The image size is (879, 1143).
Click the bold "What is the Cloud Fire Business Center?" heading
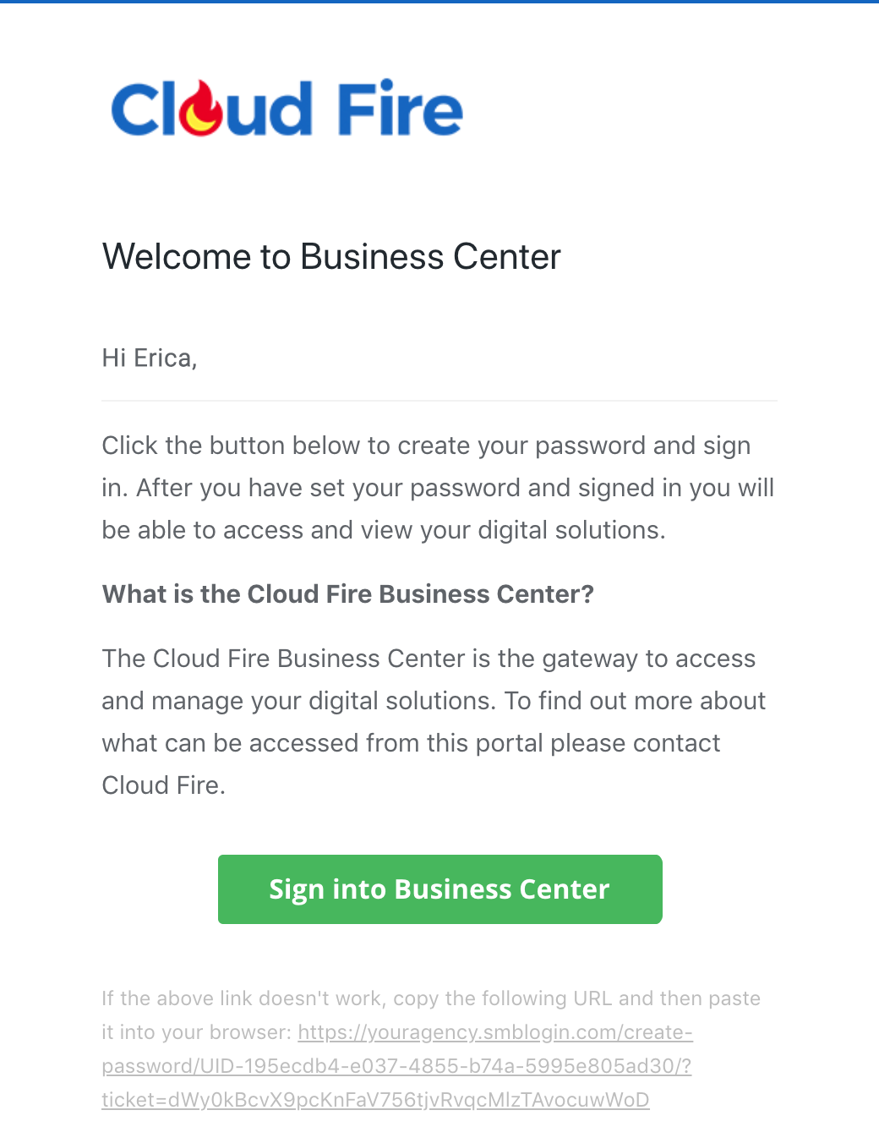coord(348,594)
